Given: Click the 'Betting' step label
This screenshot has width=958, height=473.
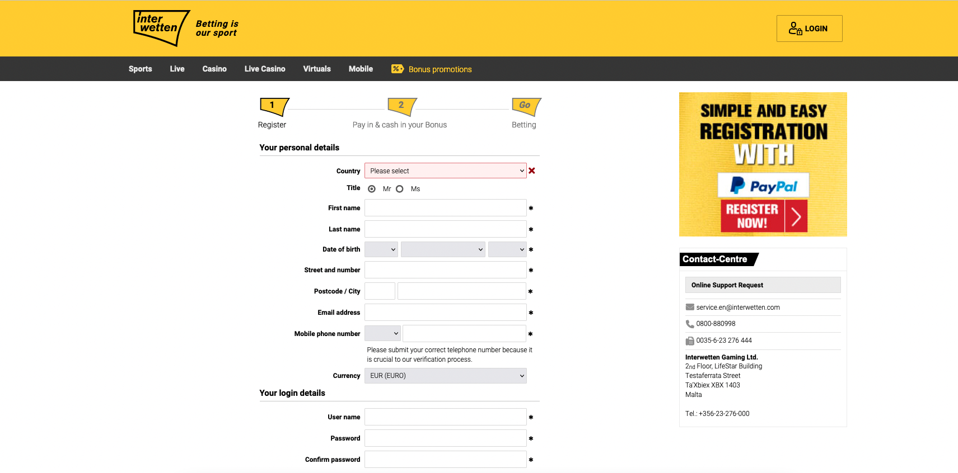Looking at the screenshot, I should (x=524, y=125).
